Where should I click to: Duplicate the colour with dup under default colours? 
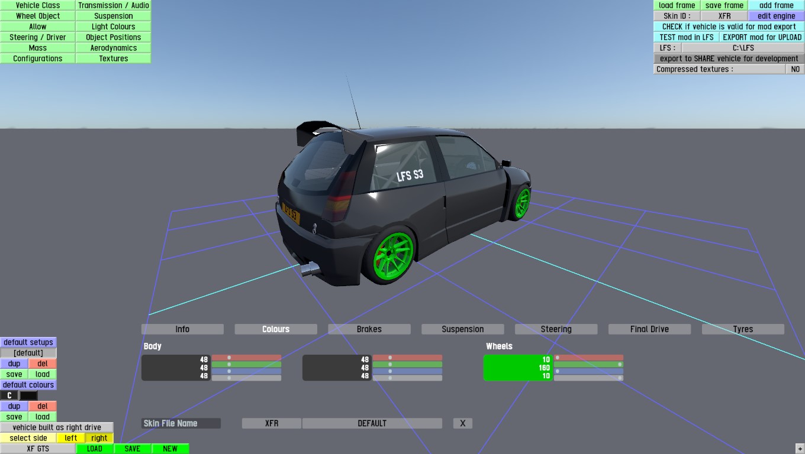click(14, 406)
